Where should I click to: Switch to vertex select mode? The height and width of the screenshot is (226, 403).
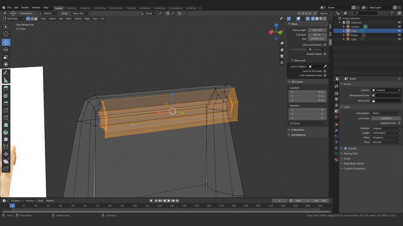click(28, 19)
